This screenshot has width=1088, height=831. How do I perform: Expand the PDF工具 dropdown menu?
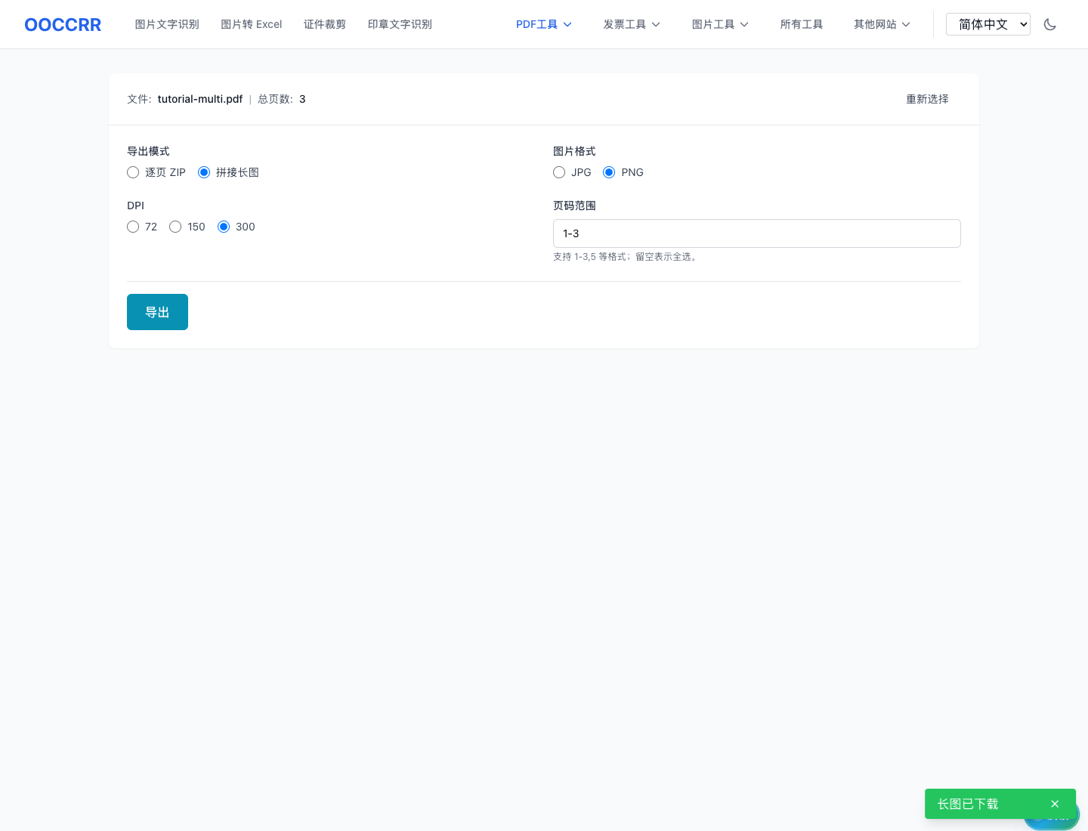pyautogui.click(x=543, y=24)
